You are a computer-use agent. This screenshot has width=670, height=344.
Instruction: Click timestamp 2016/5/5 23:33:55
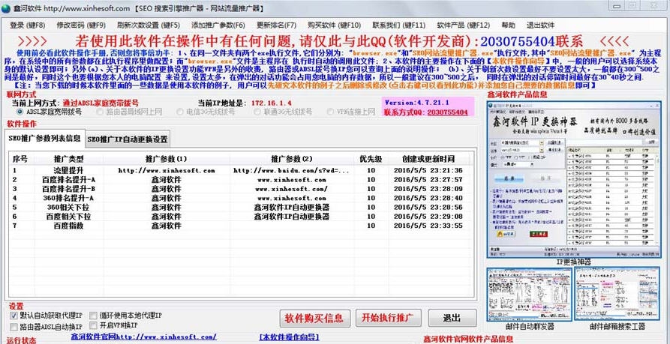pyautogui.click(x=428, y=226)
